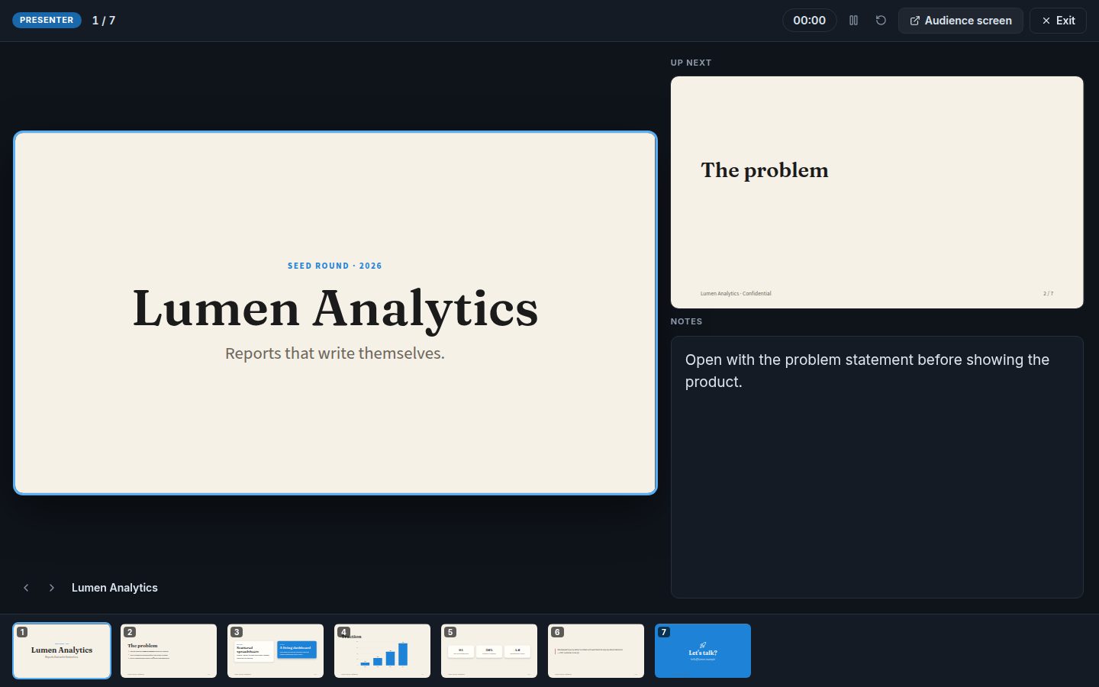This screenshot has width=1099, height=687.
Task: Go to slide 5 thumbnail with metrics
Action: (489, 651)
